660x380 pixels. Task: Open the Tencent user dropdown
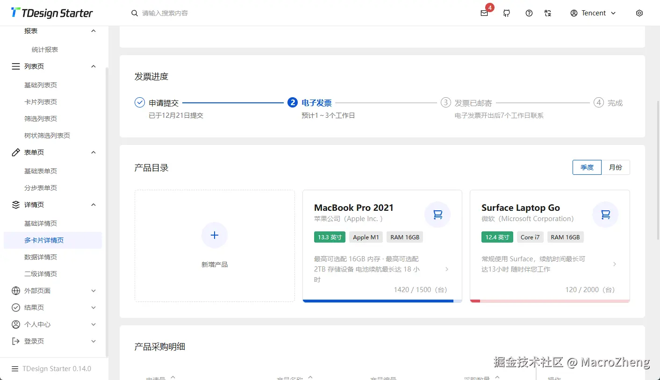click(x=594, y=13)
